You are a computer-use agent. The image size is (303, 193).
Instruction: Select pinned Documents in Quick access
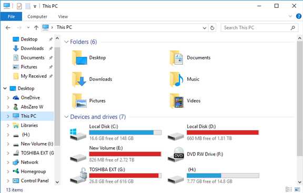33,57
